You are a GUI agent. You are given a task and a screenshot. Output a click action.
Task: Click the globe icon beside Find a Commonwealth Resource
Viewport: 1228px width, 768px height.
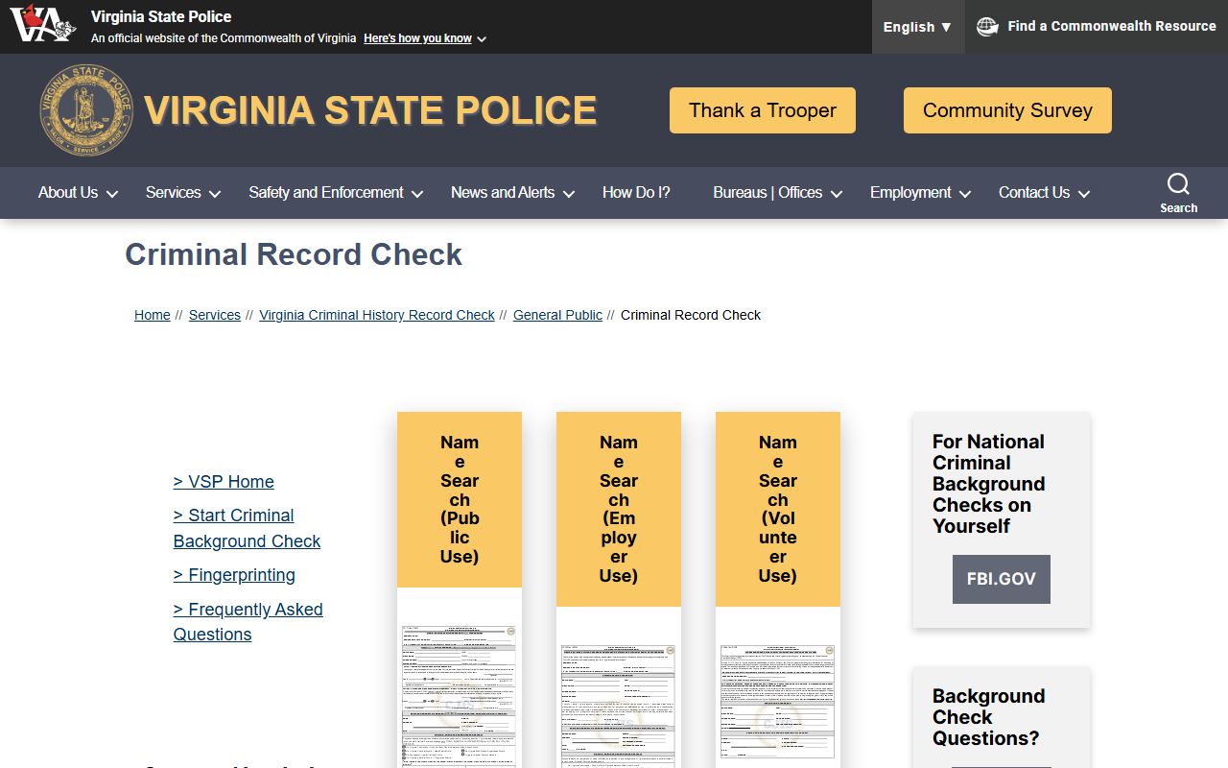coord(987,27)
